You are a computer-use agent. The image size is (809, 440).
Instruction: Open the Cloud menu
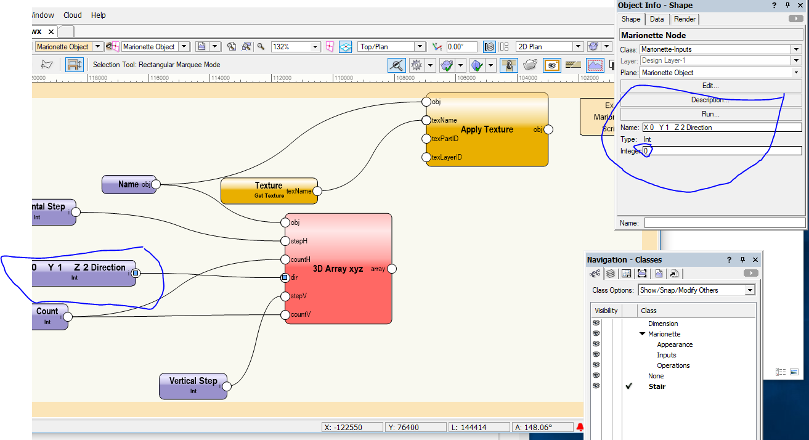(73, 15)
